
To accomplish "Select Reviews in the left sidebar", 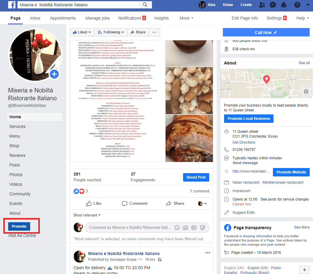I will pos(17,155).
